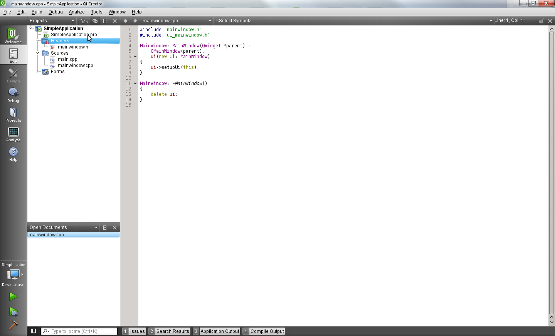The image size is (555, 336).
Task: Toggle the file writable lock icon
Action: pyautogui.click(x=541, y=21)
